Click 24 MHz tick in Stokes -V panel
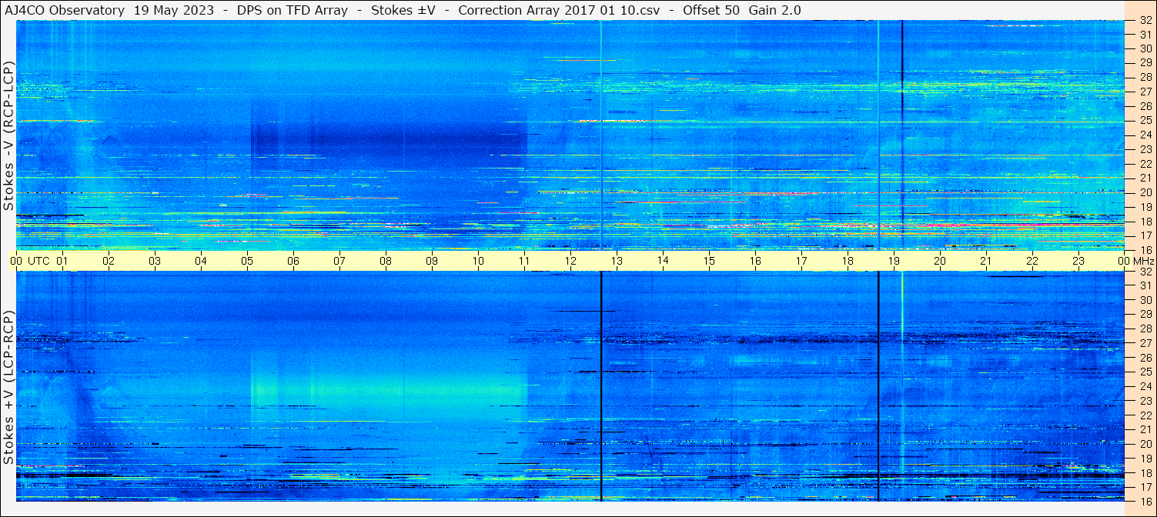This screenshot has width=1157, height=517. pos(1145,135)
